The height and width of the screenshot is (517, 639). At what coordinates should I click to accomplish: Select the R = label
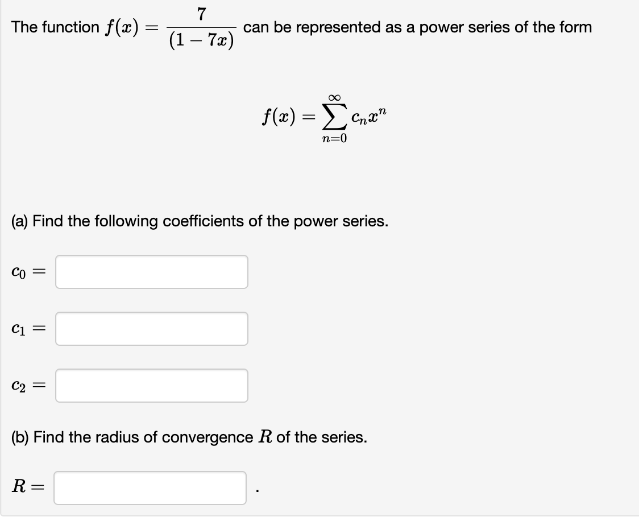tap(27, 487)
